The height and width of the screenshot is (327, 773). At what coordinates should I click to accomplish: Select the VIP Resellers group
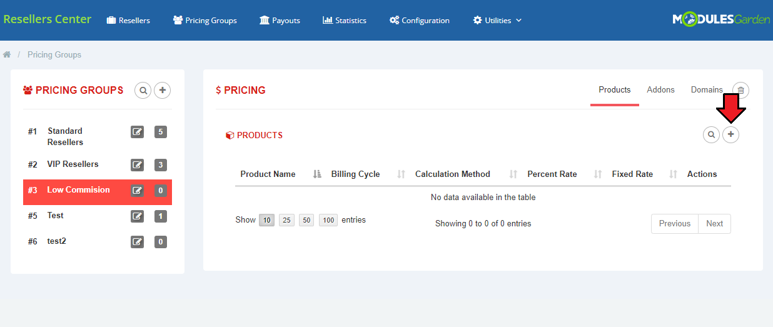(73, 164)
